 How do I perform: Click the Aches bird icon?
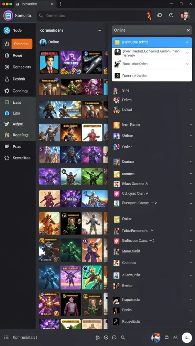[x=7, y=124]
